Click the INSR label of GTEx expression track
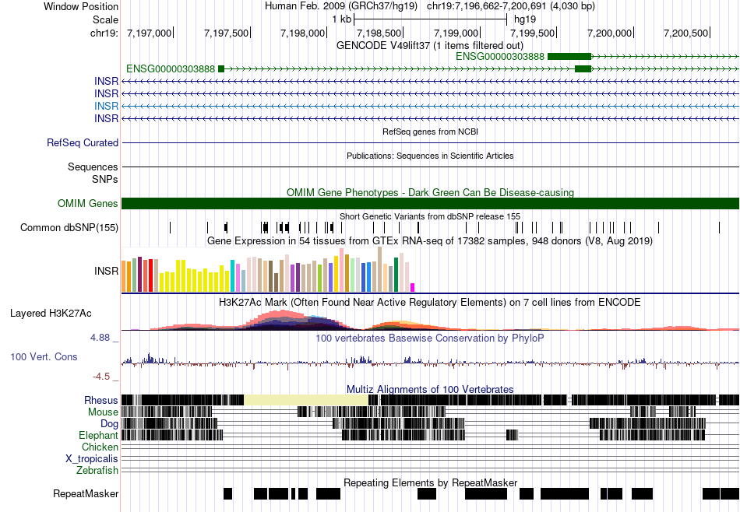 tap(106, 271)
